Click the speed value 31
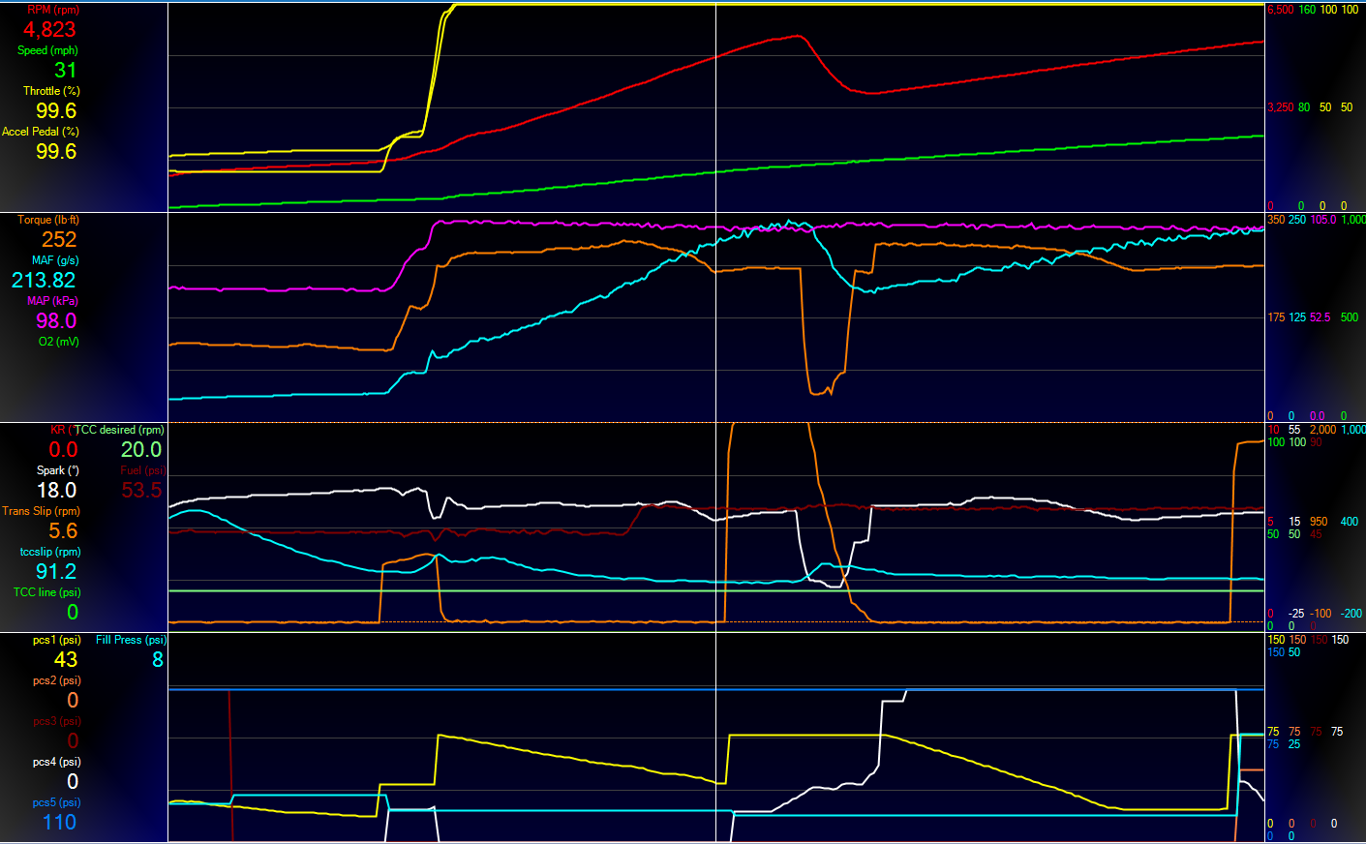 click(x=65, y=70)
